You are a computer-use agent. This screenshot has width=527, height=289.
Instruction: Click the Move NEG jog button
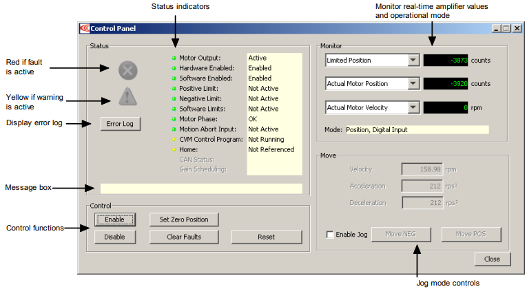[x=401, y=234]
